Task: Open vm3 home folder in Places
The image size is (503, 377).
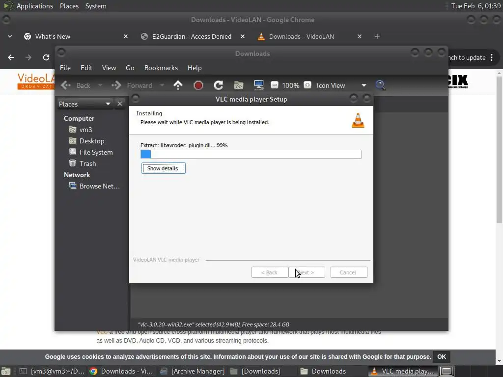Action: tap(85, 130)
